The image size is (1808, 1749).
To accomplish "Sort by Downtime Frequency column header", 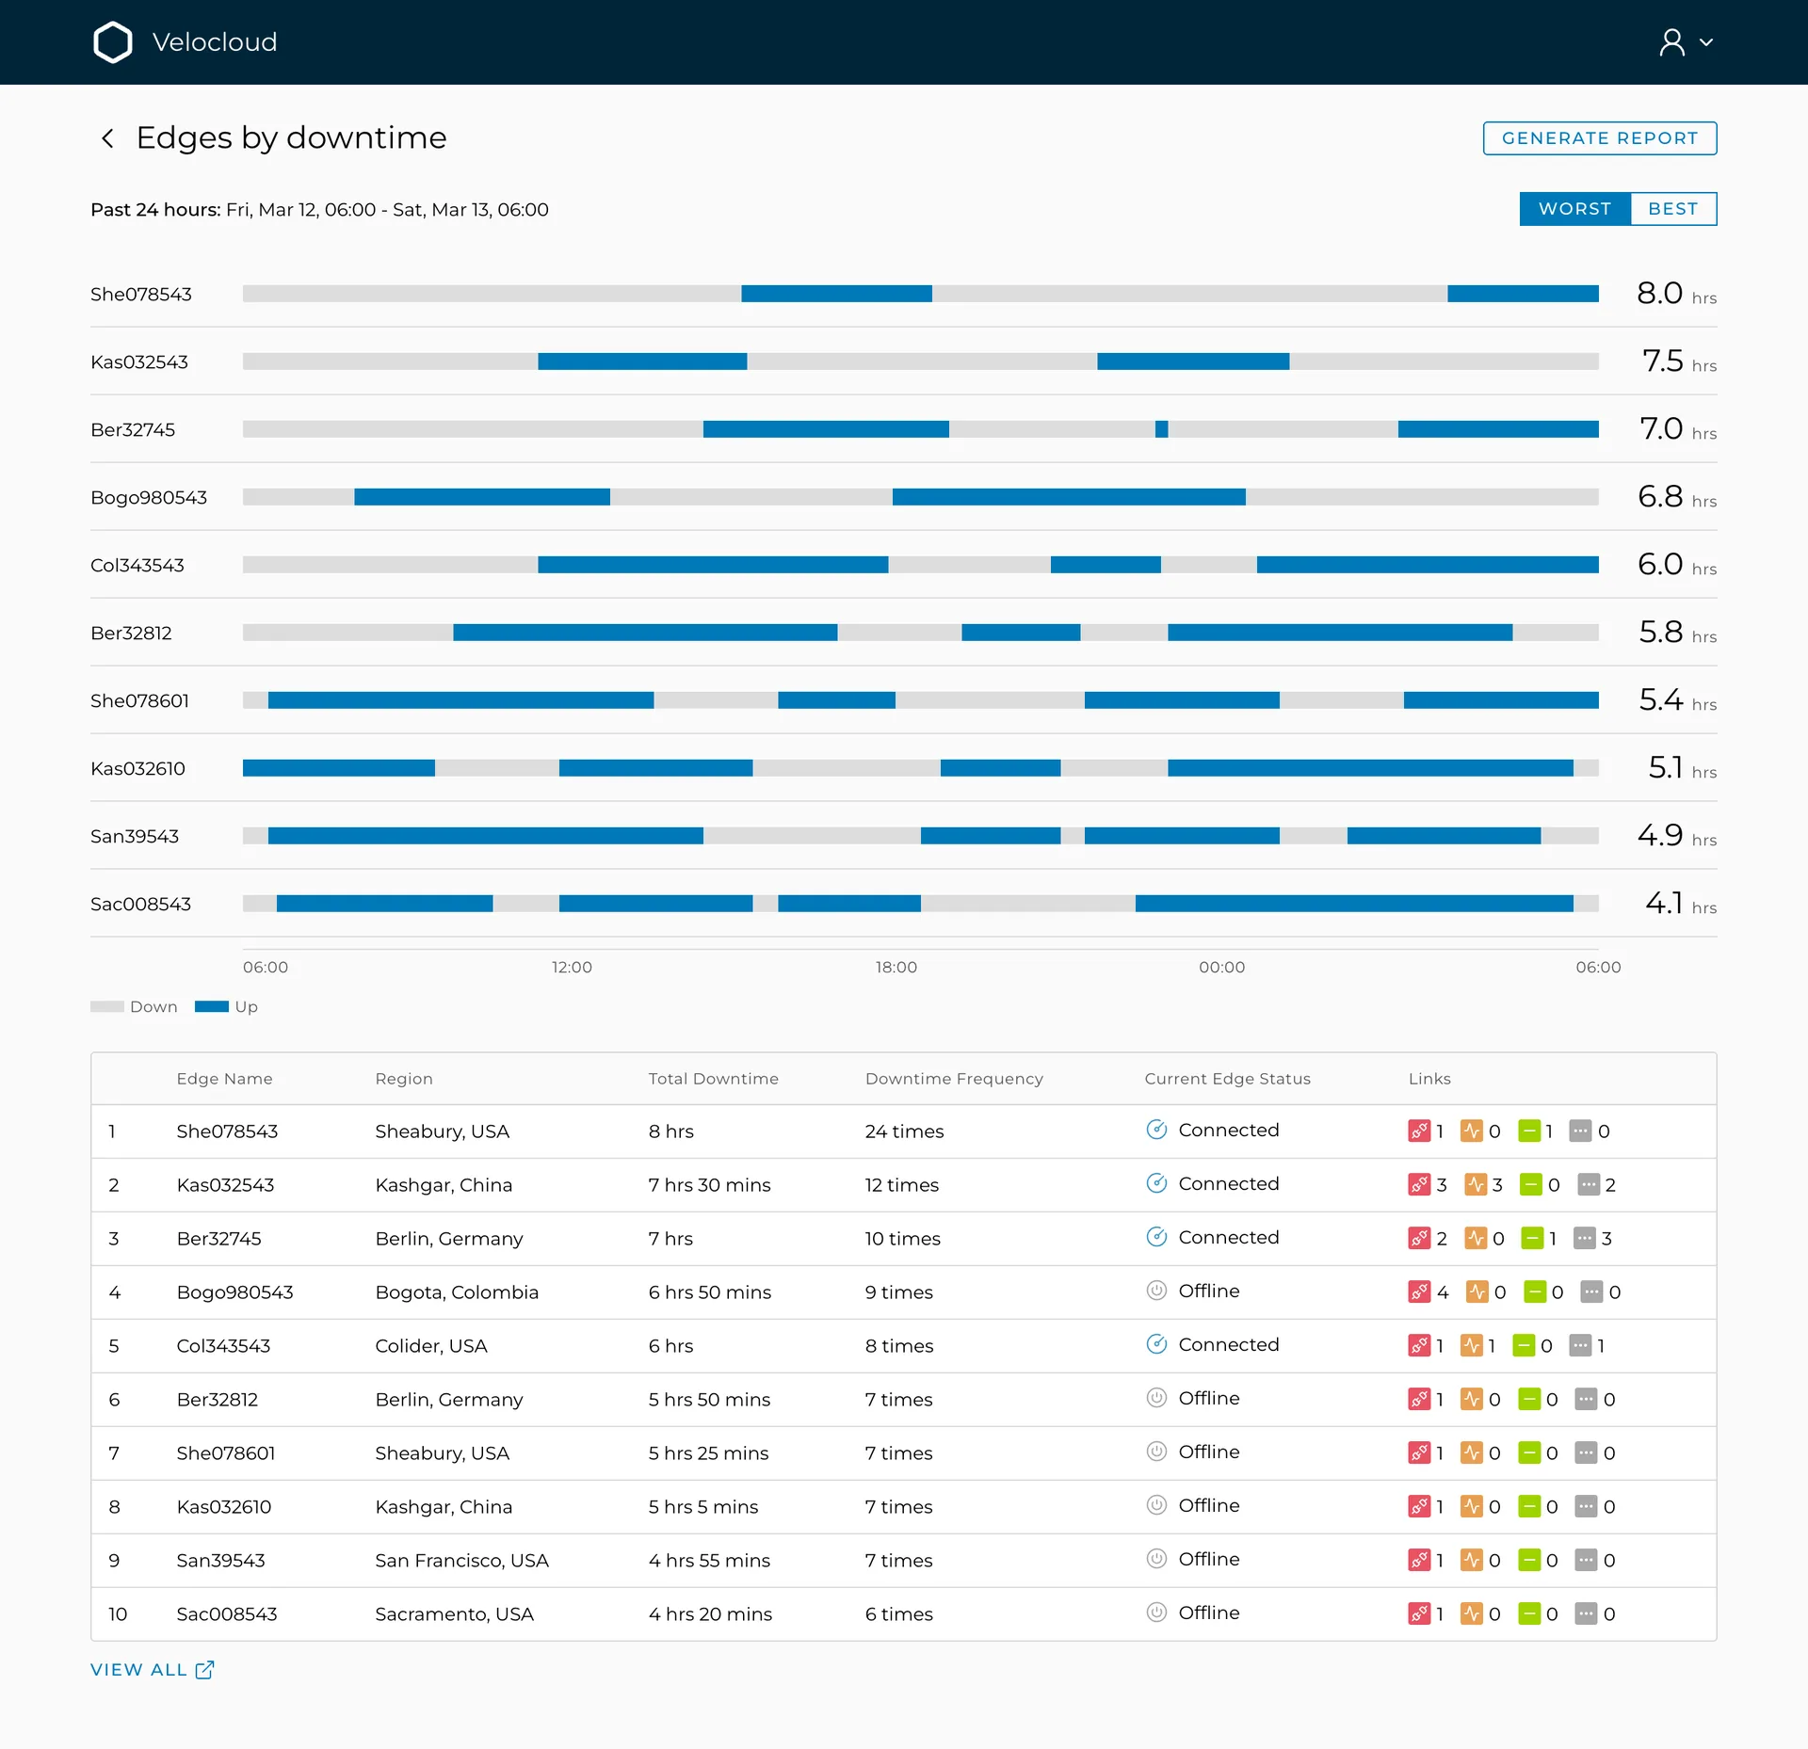I will coord(954,1079).
